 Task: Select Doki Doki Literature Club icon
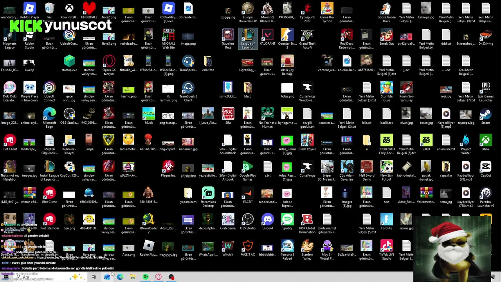[10, 92]
